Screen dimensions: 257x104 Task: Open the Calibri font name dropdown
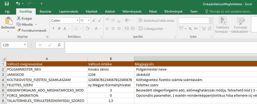click(x=77, y=21)
